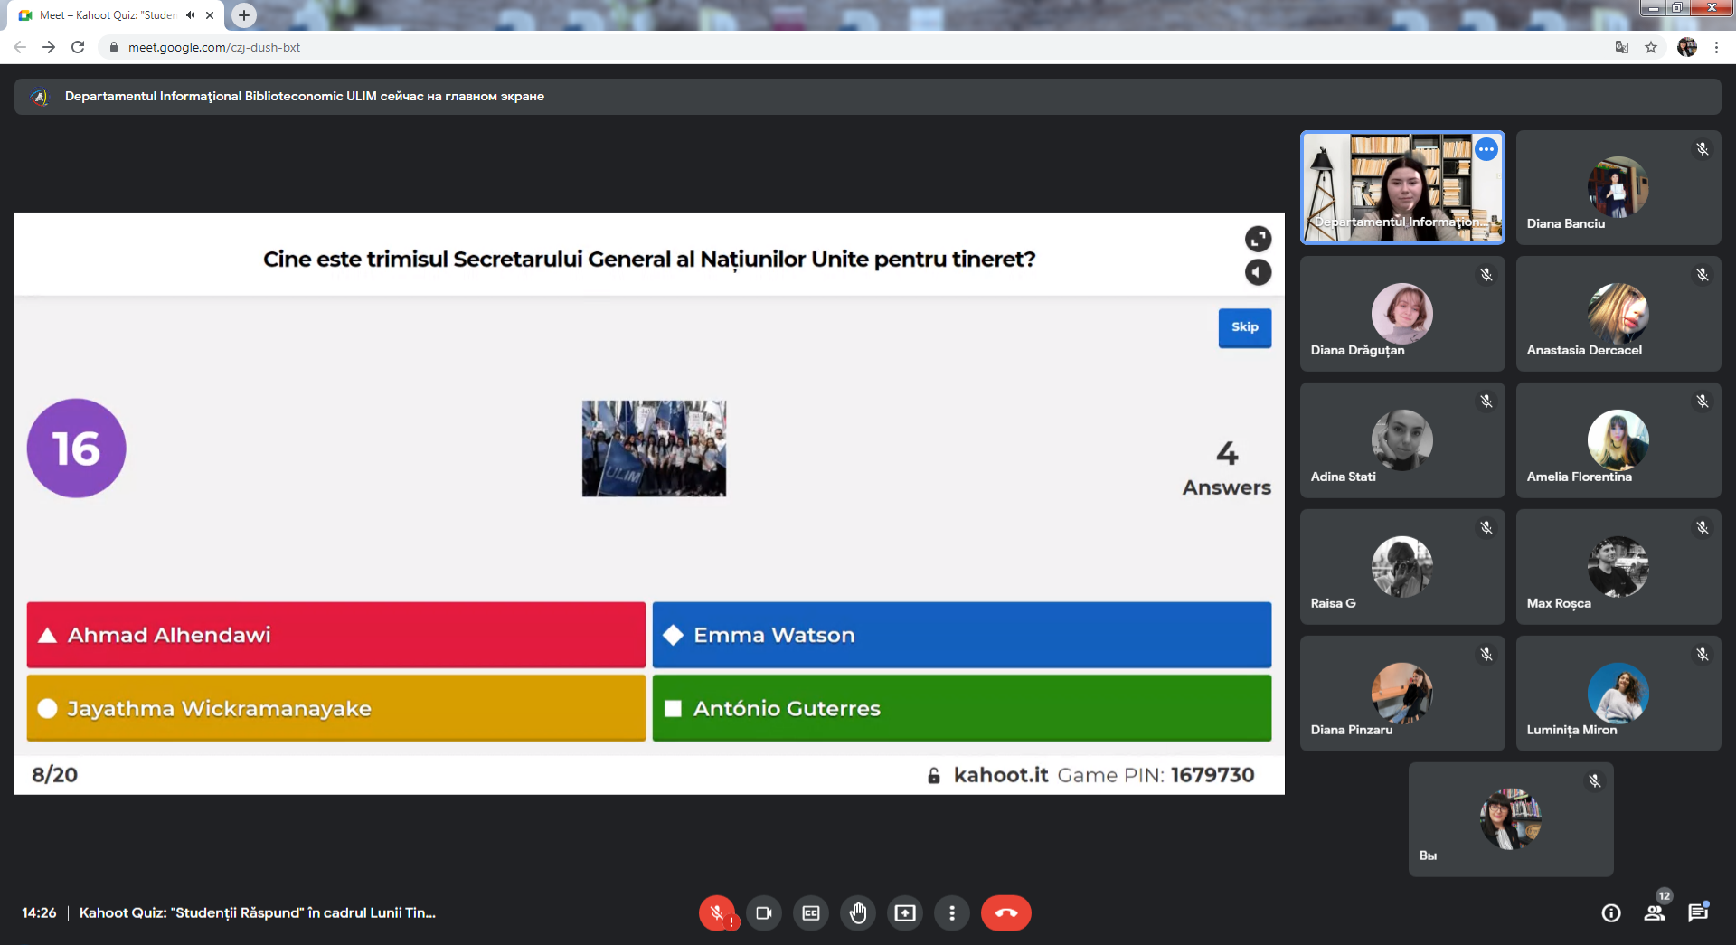This screenshot has height=945, width=1736.
Task: Choose the answer António Guterres
Action: tap(962, 708)
